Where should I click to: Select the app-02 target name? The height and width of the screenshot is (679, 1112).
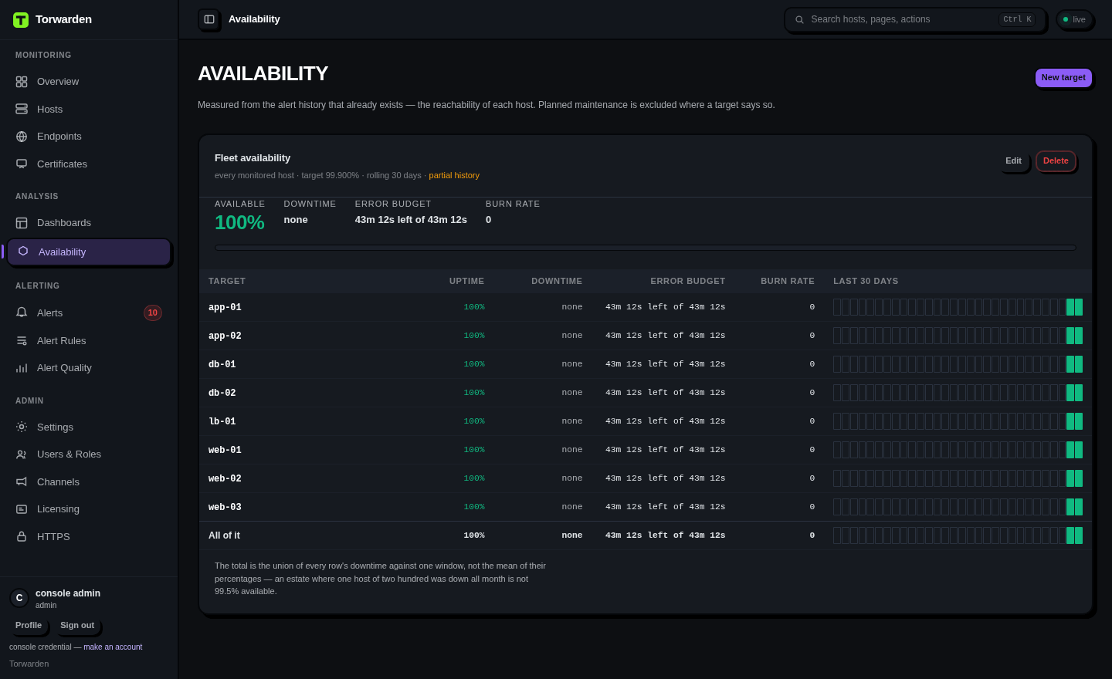pos(225,336)
